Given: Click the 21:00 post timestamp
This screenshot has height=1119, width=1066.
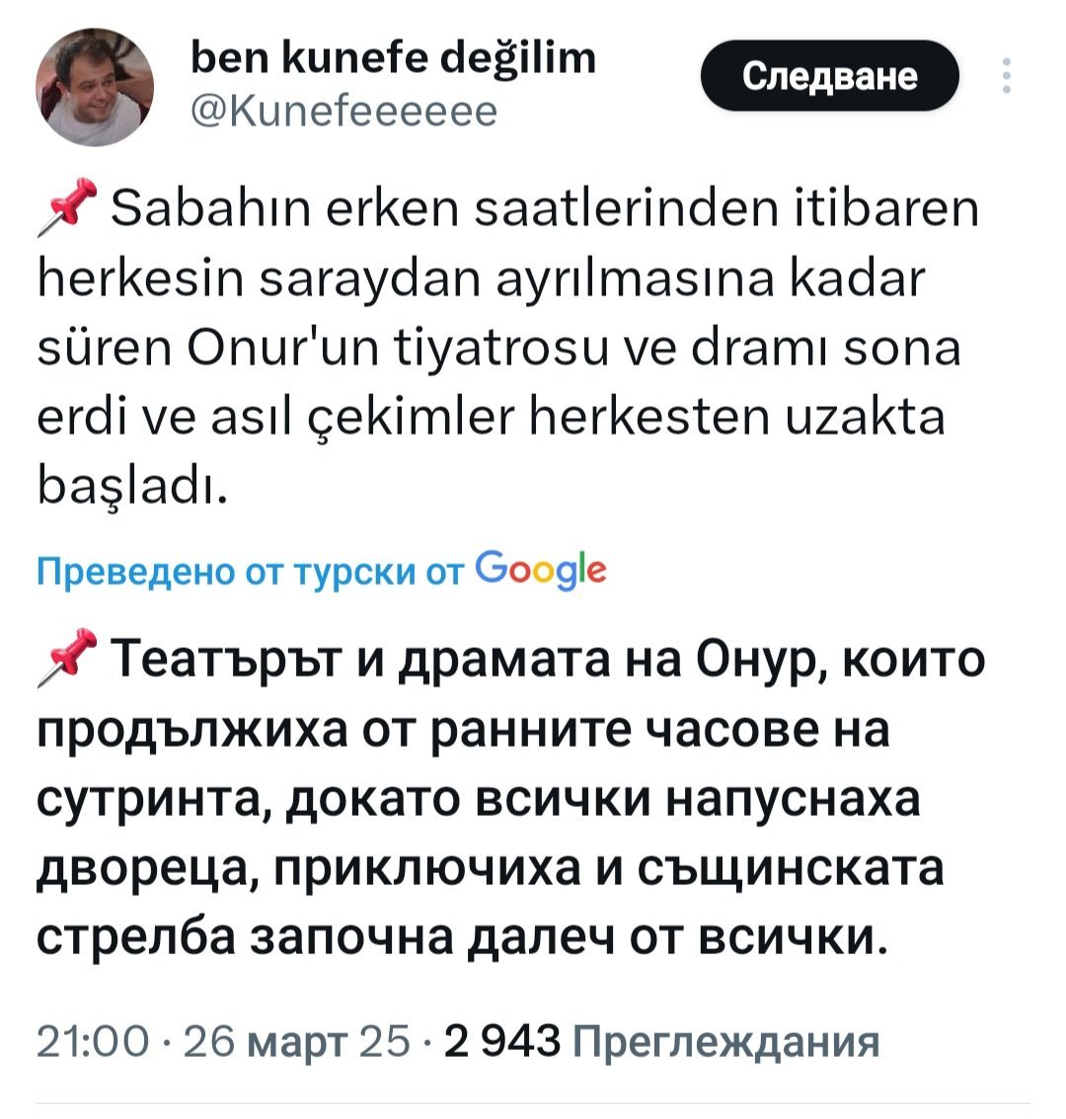Looking at the screenshot, I should (91, 1040).
